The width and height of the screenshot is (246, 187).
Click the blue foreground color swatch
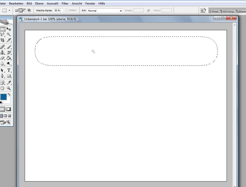(x=3, y=97)
